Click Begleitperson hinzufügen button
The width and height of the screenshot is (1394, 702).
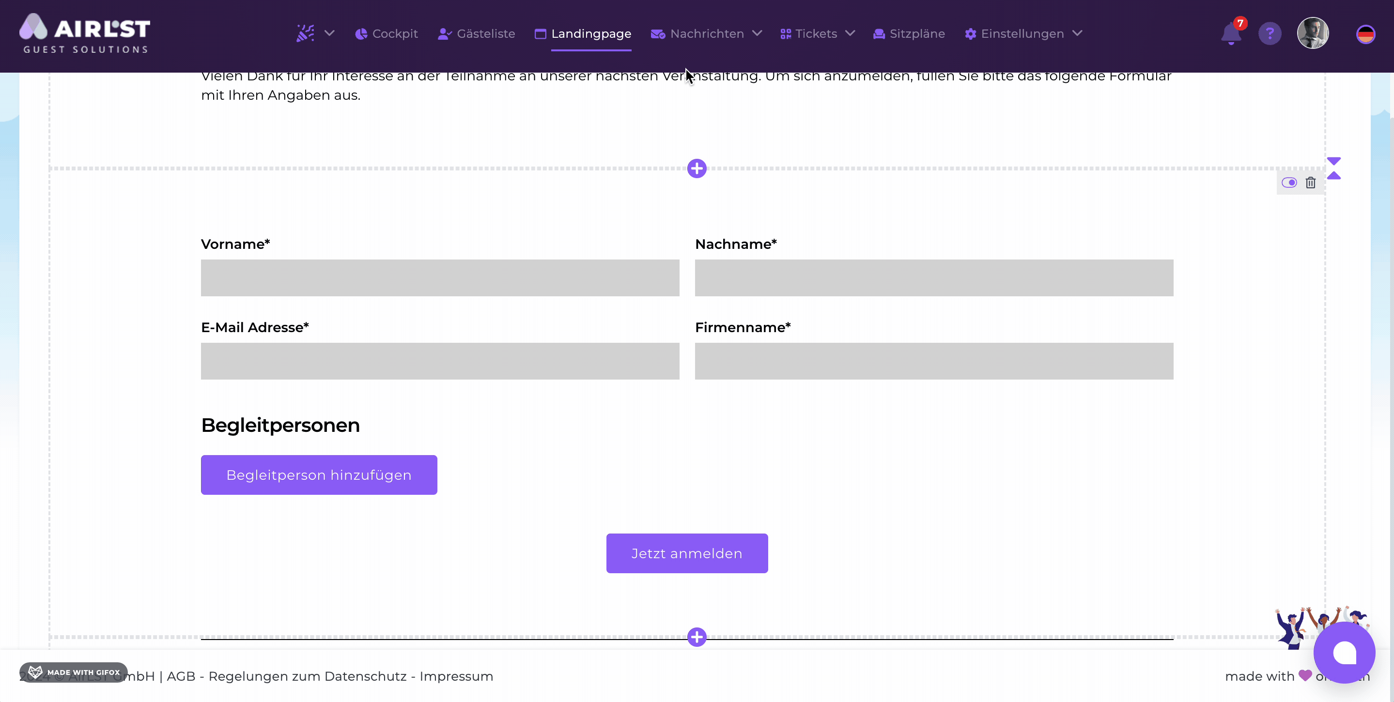pyautogui.click(x=319, y=474)
